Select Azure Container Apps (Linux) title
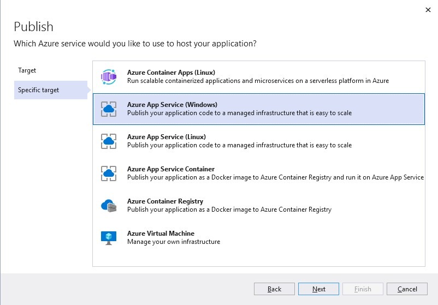 coord(171,73)
